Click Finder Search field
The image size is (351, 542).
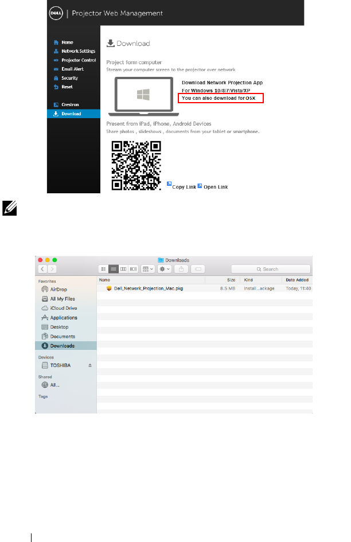click(271, 269)
